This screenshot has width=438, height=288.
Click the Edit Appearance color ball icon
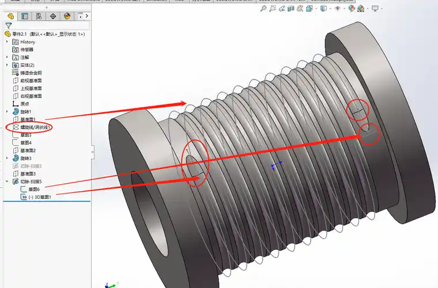[352, 9]
